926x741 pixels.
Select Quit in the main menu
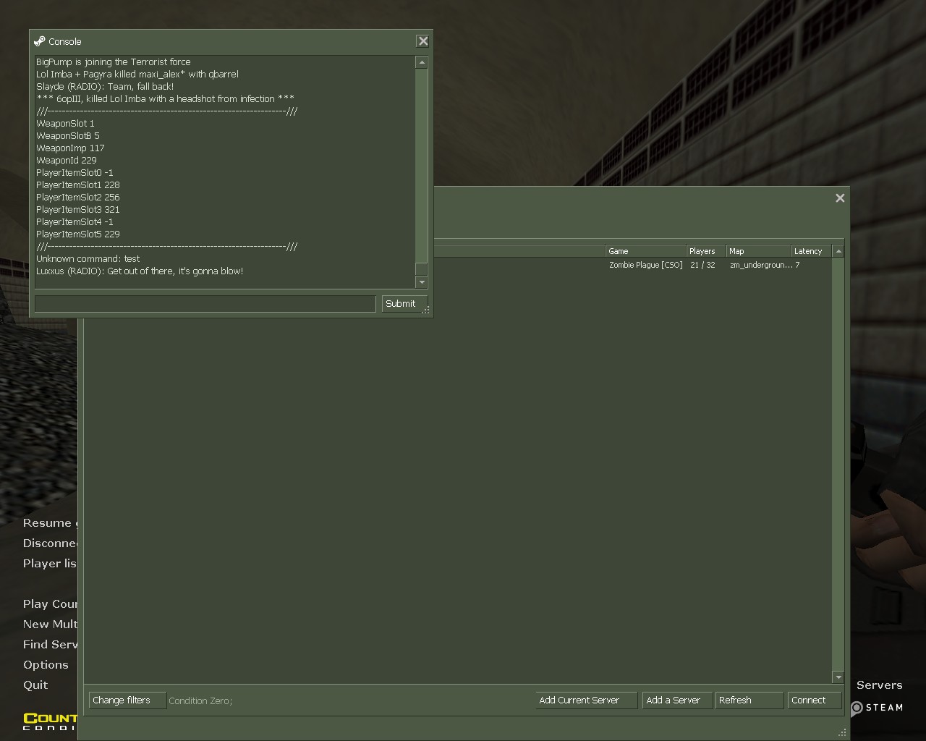click(35, 685)
